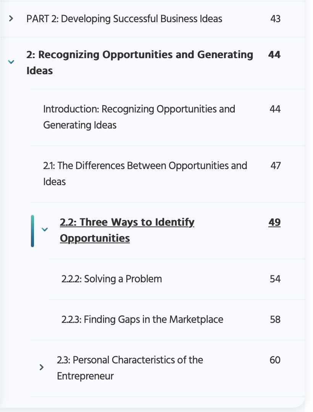Open 2.2.3: Finding Gaps in the Marketplace
Viewport: 313px width, 412px height.
tap(142, 319)
